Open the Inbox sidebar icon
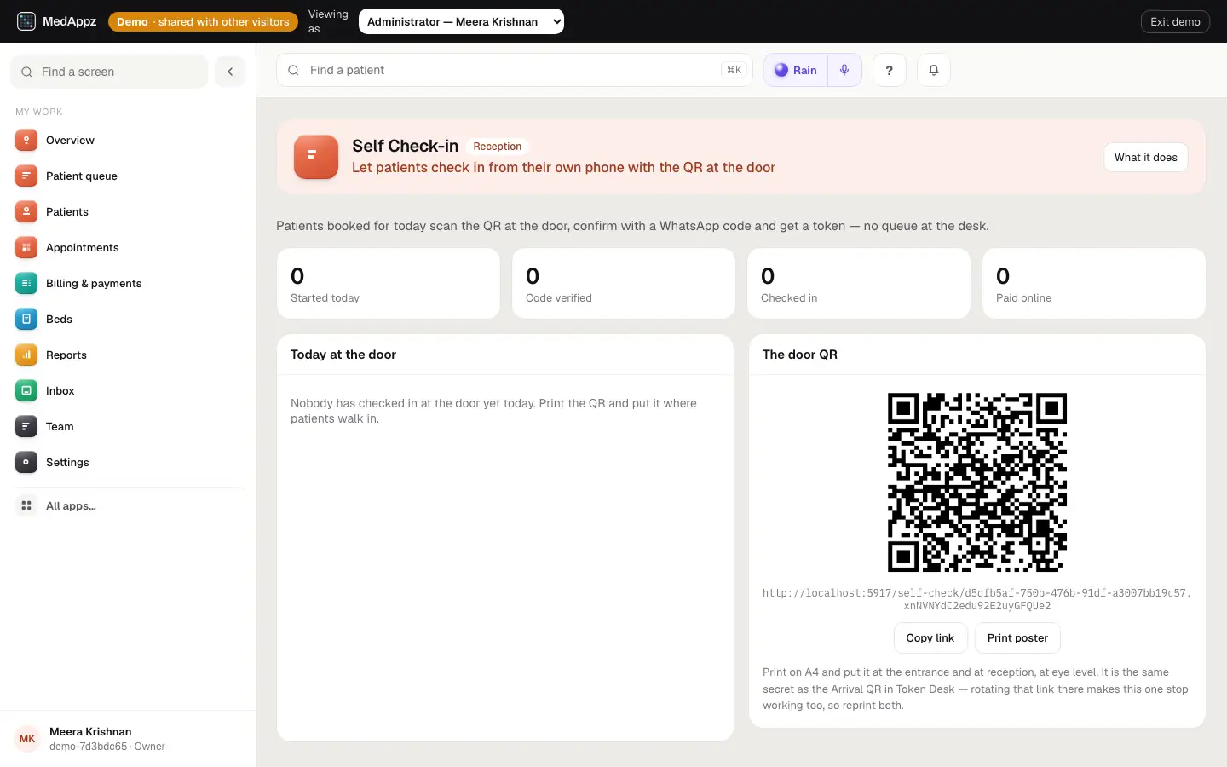This screenshot has height=767, width=1227. (x=26, y=390)
